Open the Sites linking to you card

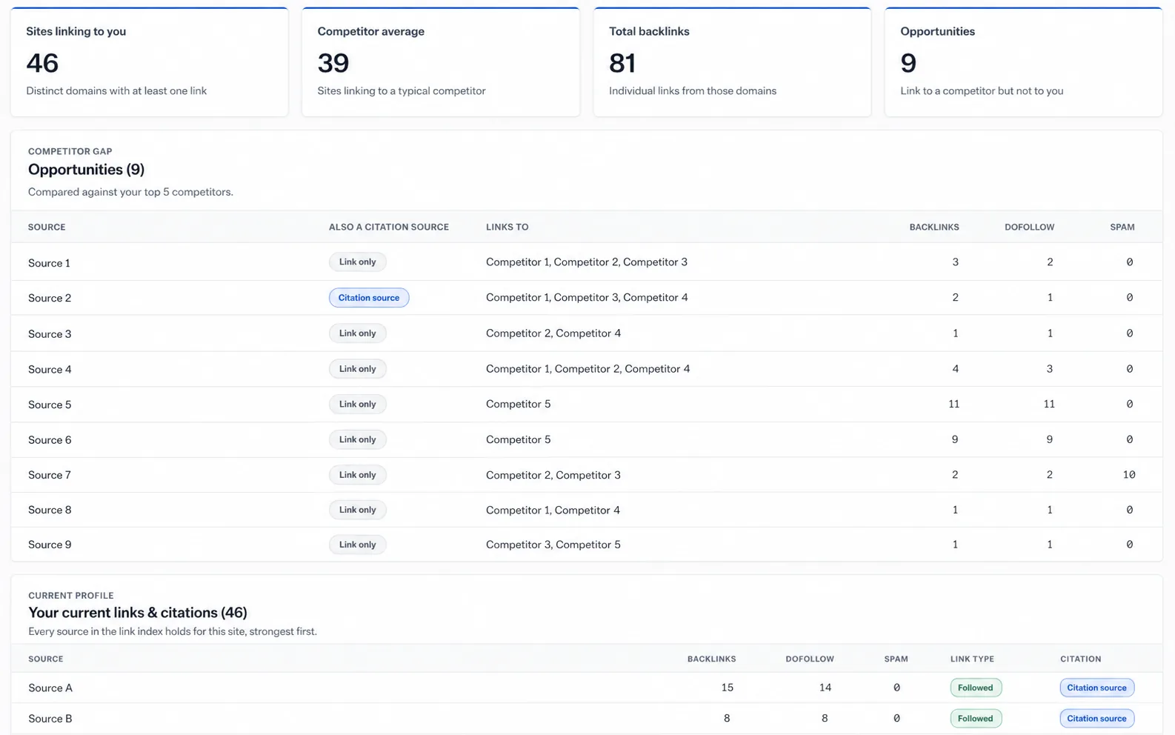click(149, 62)
